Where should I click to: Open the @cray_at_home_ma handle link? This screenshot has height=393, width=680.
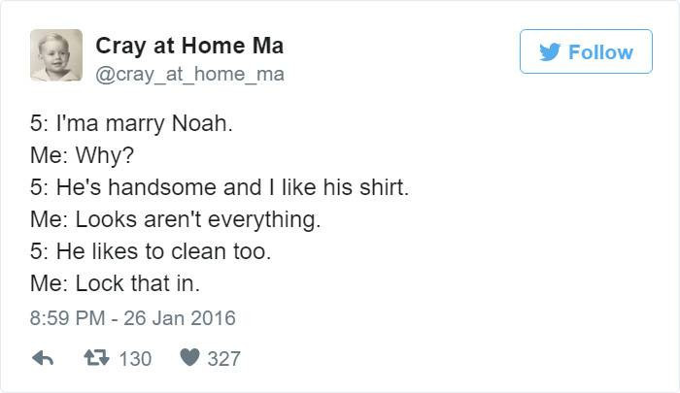click(x=189, y=73)
